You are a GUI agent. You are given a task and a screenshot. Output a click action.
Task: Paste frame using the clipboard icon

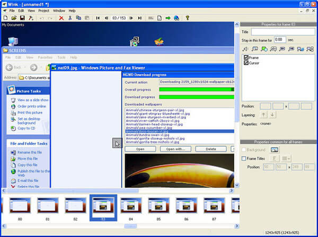87,18
